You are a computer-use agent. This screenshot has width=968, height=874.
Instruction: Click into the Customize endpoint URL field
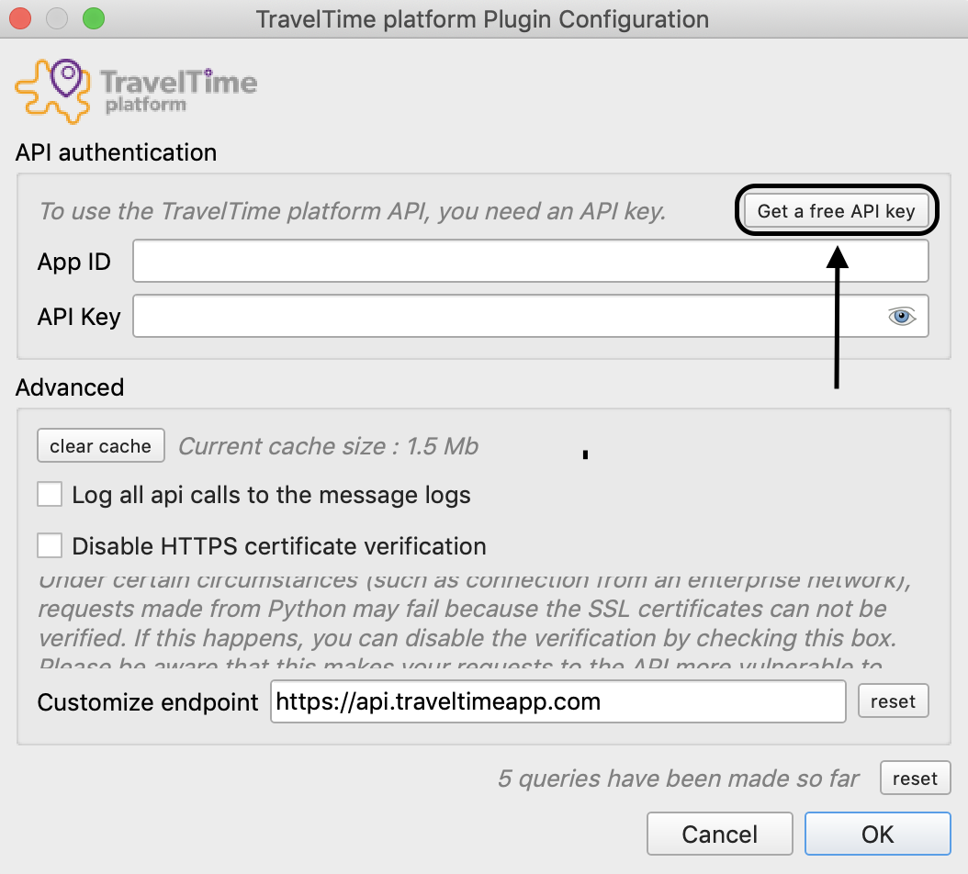coord(558,701)
